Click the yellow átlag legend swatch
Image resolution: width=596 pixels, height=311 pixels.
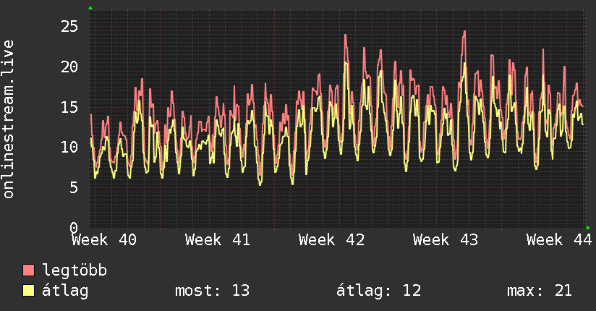pyautogui.click(x=28, y=290)
